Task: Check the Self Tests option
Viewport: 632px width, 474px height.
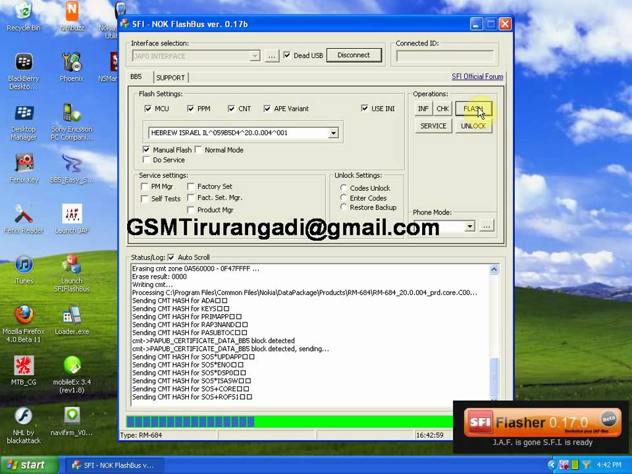Action: tap(144, 198)
